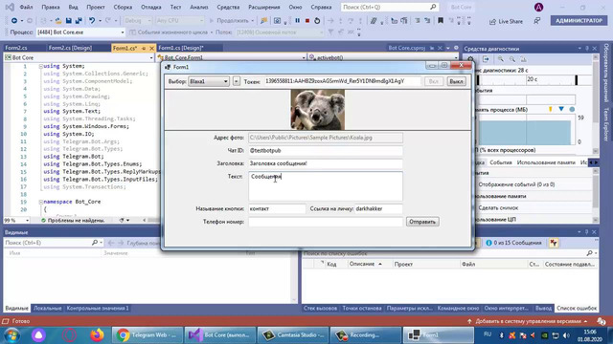Zoom out on the diagnostics timeline

(512, 59)
